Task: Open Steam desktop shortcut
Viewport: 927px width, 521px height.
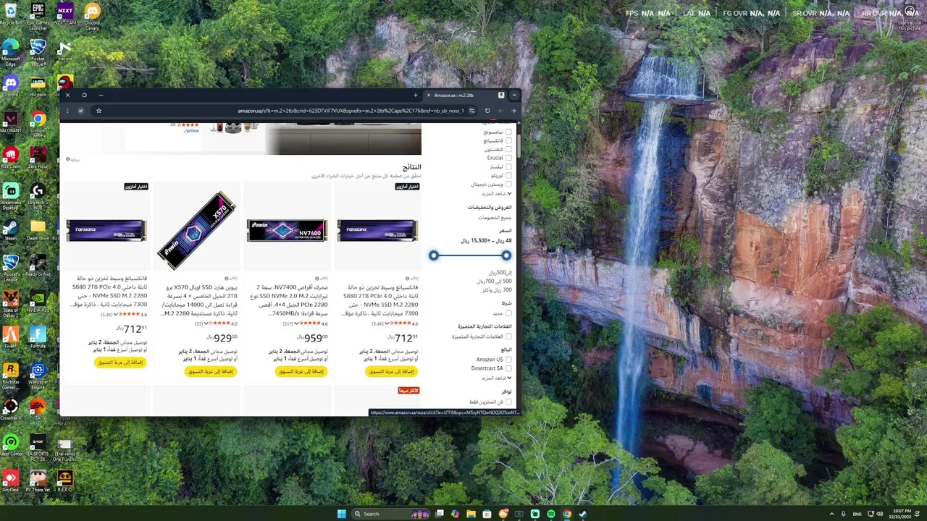Action: pos(10,230)
